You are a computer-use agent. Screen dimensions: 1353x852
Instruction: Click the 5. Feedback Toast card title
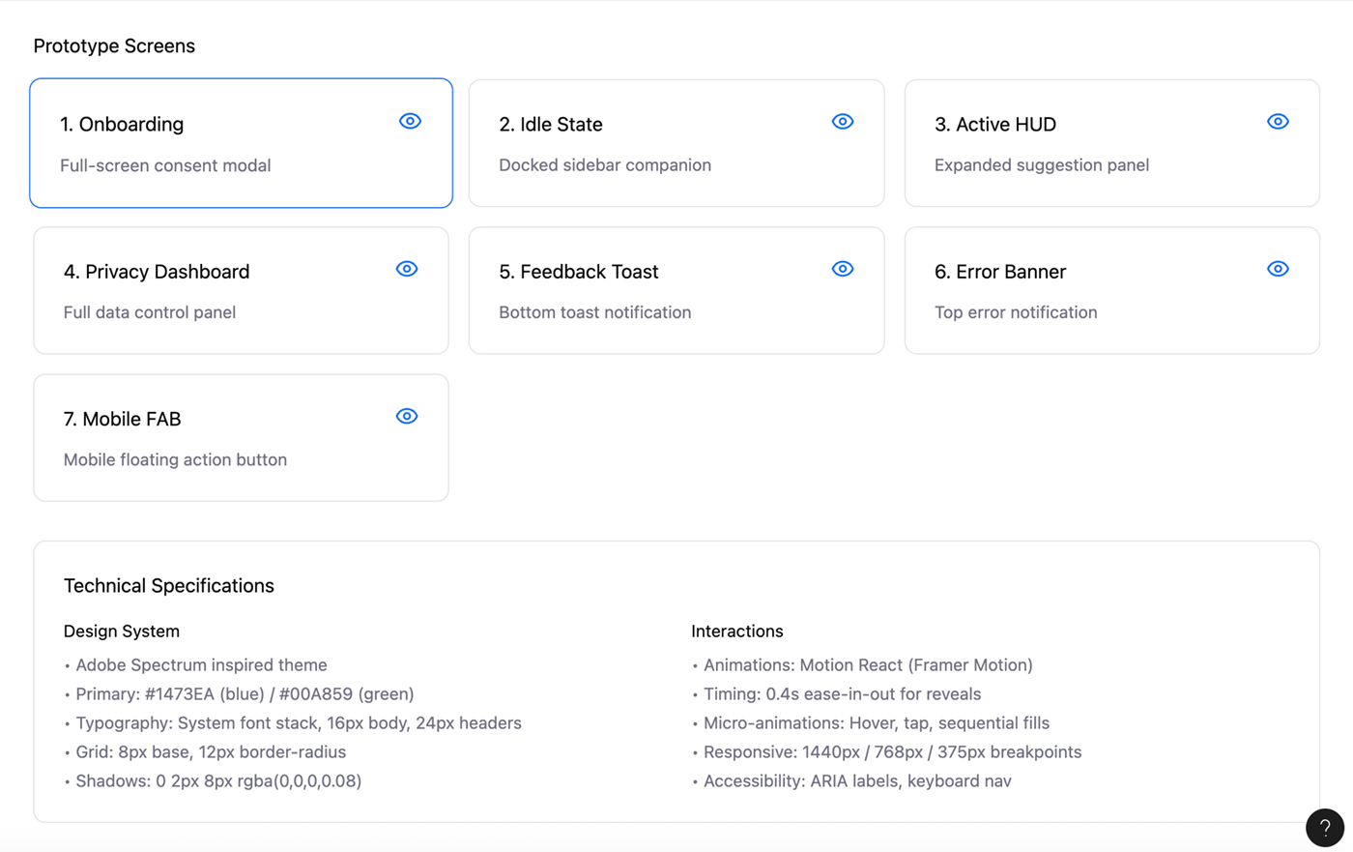(x=578, y=272)
